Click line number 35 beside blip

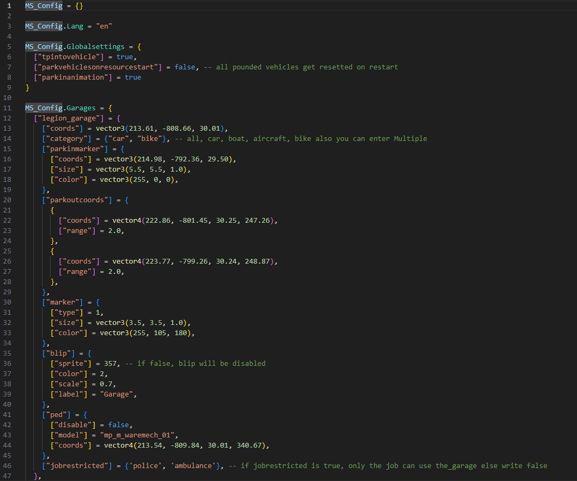click(7, 353)
